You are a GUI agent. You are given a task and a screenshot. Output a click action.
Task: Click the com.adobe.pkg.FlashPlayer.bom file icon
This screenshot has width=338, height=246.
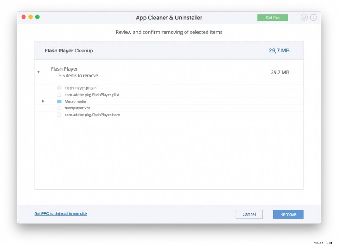coord(59,115)
